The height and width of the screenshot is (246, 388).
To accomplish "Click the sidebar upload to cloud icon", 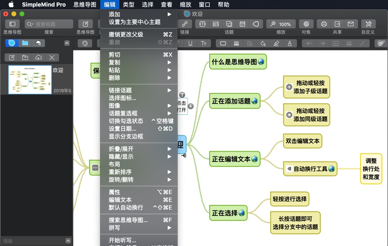I will click(x=38, y=58).
